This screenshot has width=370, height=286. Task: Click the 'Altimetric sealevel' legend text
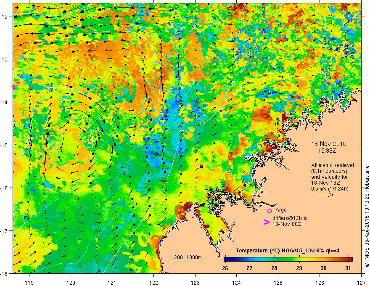click(x=333, y=165)
